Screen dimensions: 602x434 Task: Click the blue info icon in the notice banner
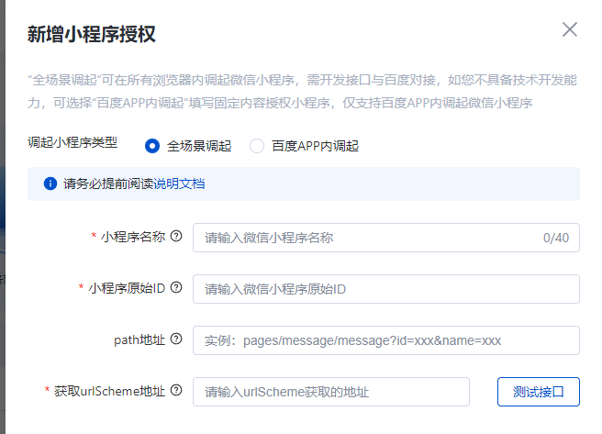50,184
